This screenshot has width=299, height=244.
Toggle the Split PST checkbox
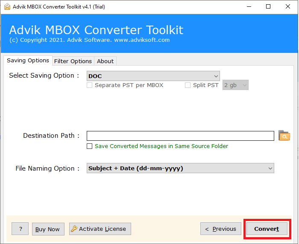188,85
